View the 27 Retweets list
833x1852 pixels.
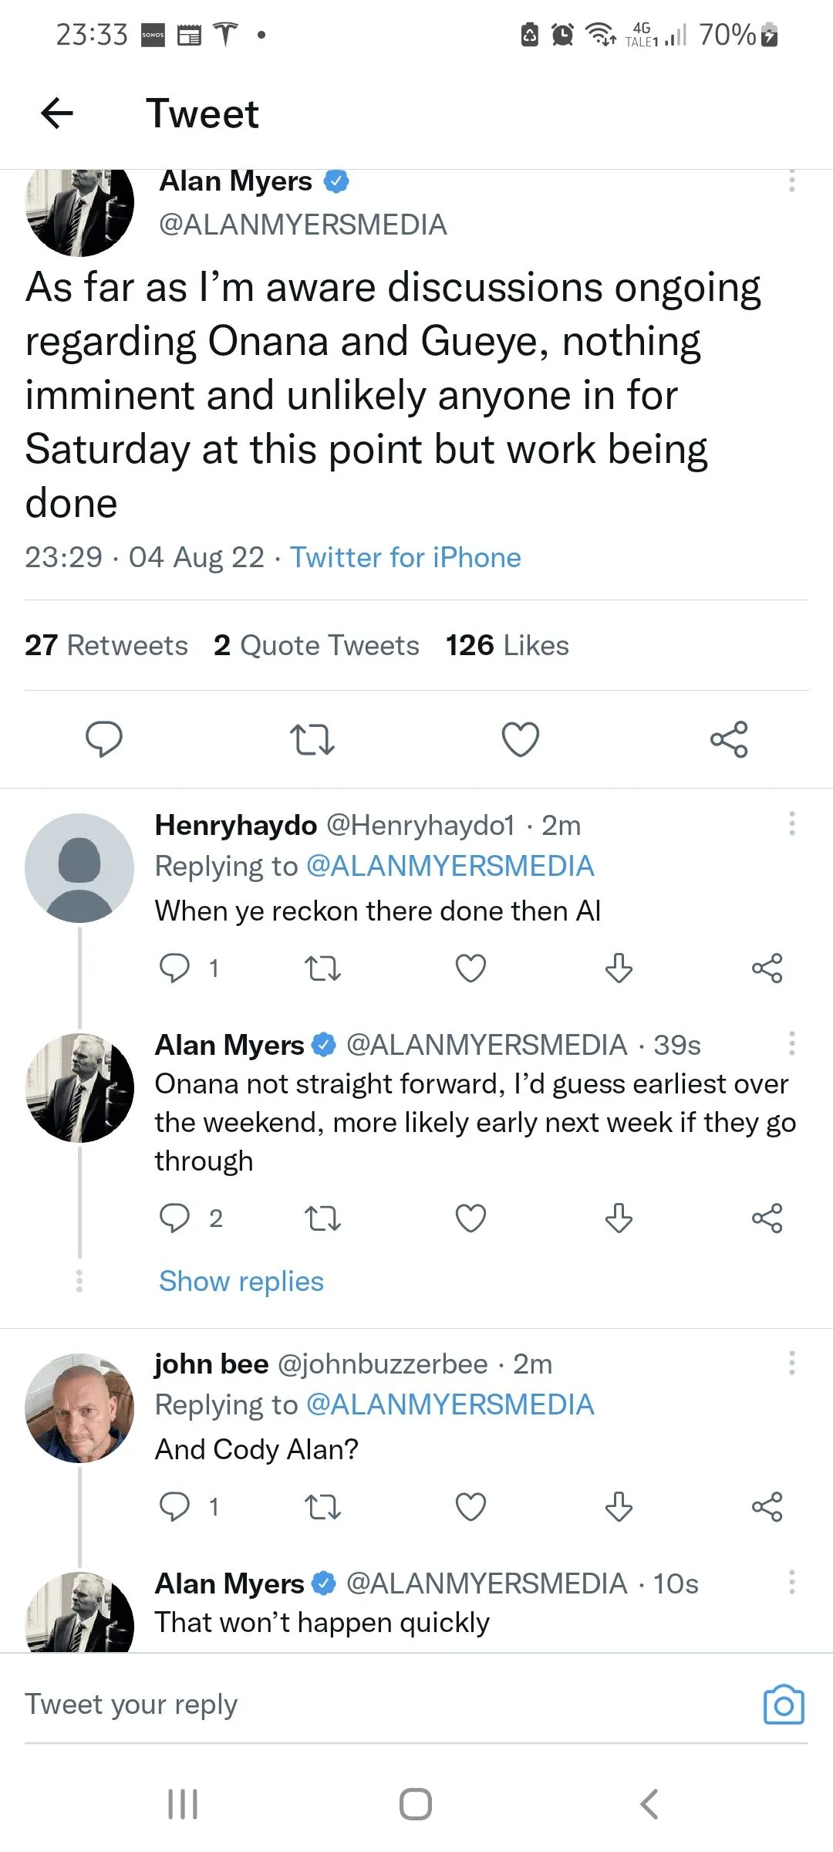point(106,645)
